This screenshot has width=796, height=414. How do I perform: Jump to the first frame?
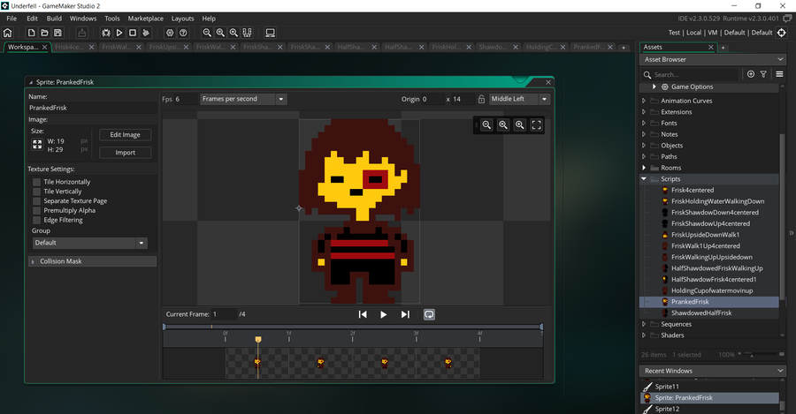pyautogui.click(x=363, y=314)
